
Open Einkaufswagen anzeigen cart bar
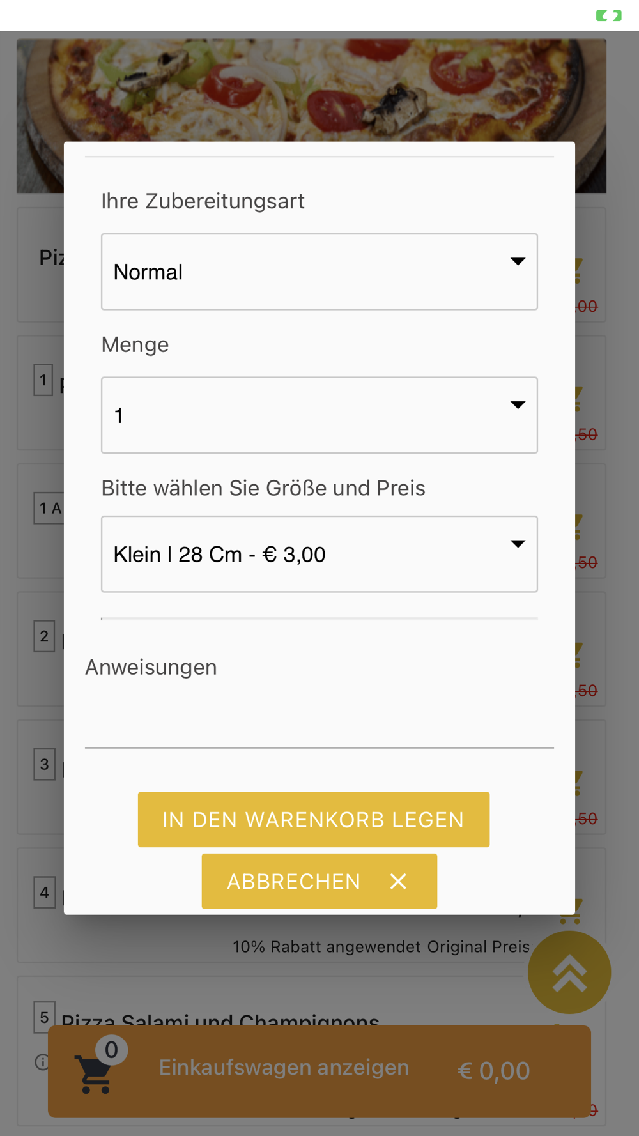319,1071
